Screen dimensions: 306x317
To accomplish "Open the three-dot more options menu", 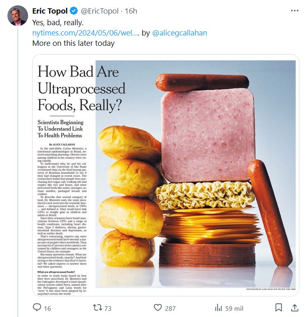I will 294,11.
